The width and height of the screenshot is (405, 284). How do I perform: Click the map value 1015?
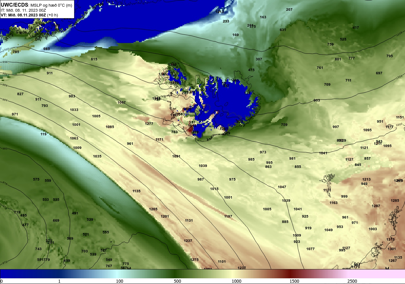pyautogui.click(x=214, y=189)
